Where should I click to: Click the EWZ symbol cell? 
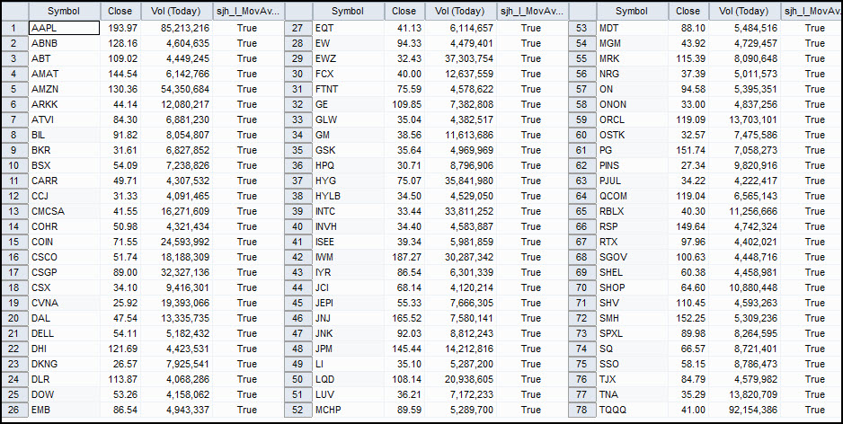tap(348, 58)
